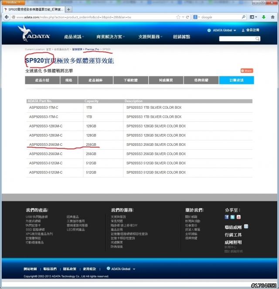Open footer link 防偽措施
The height and width of the screenshot is (289, 279).
click(117, 247)
